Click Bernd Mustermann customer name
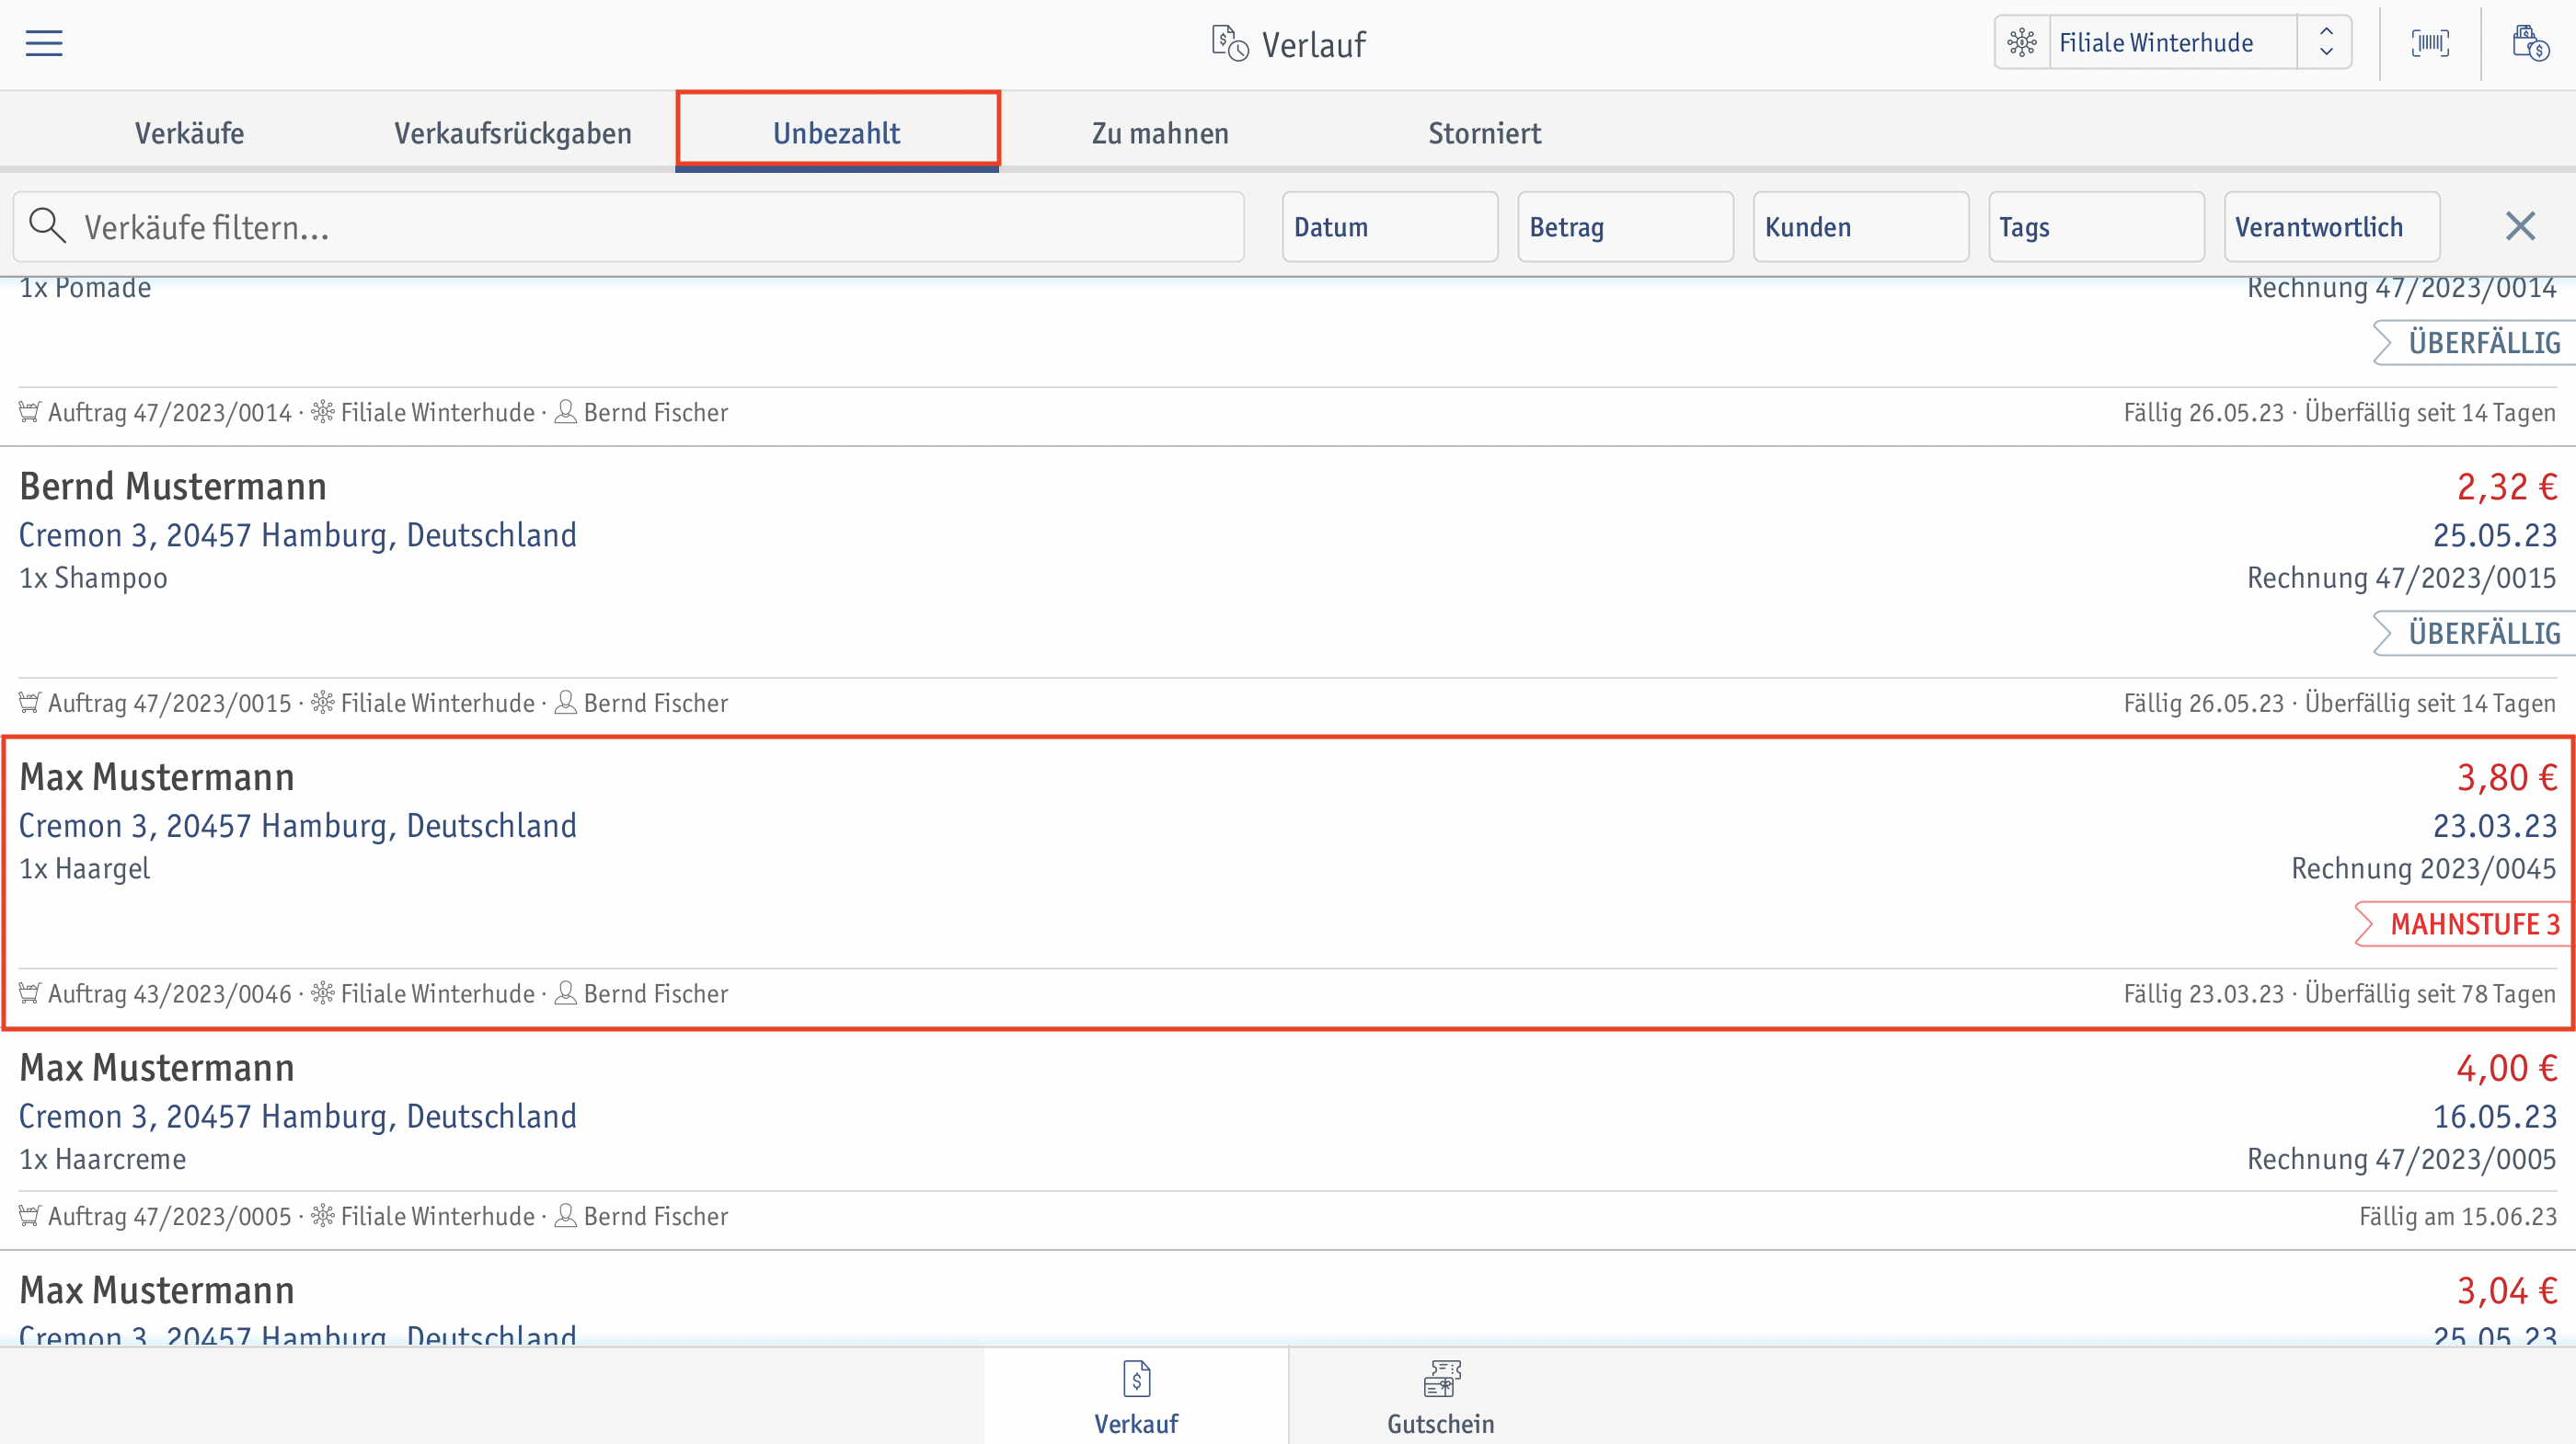2576x1444 pixels. 173,487
